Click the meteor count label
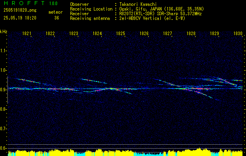This screenshot has height=156, width=246. coord(56,12)
